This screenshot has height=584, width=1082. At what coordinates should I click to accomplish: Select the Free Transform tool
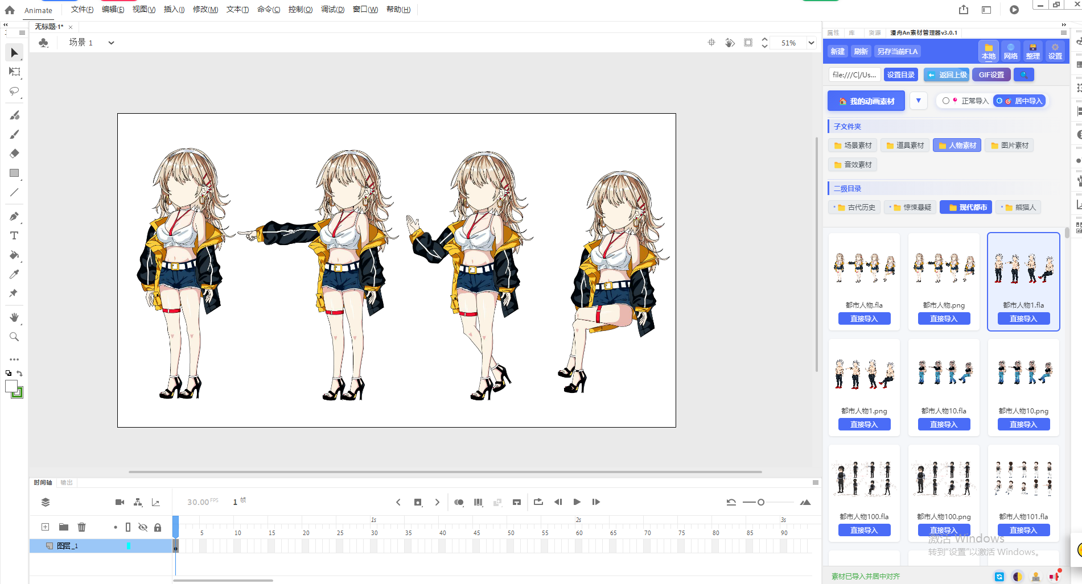click(14, 72)
